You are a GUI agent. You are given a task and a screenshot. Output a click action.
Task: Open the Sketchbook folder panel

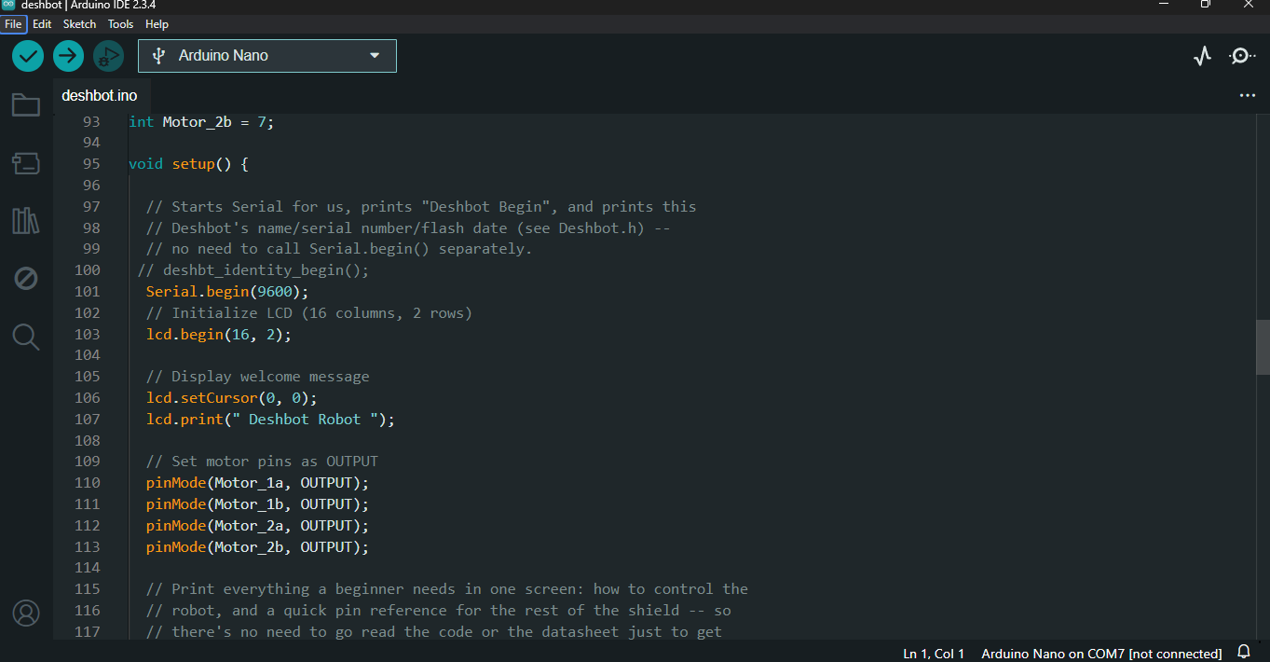coord(26,104)
